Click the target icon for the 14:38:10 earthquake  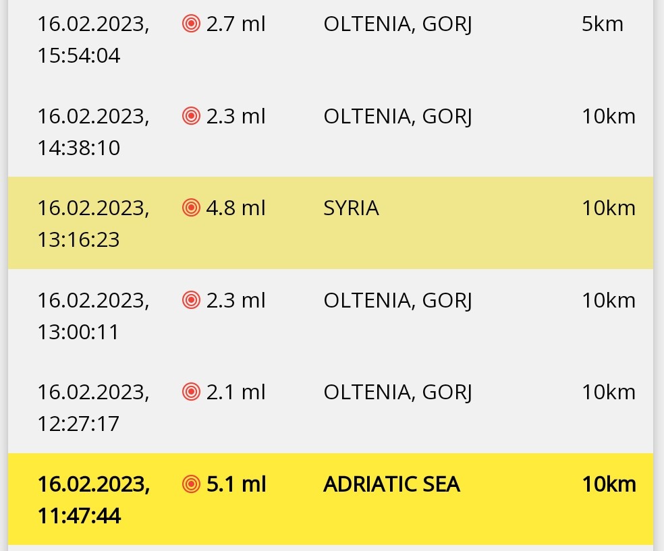click(192, 116)
